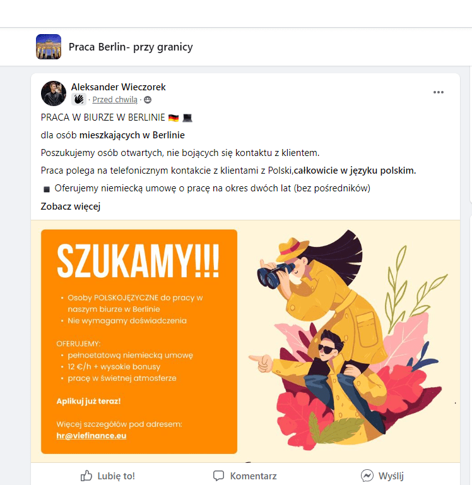Open the "Przed chwilą" timestamp link

pyautogui.click(x=115, y=100)
